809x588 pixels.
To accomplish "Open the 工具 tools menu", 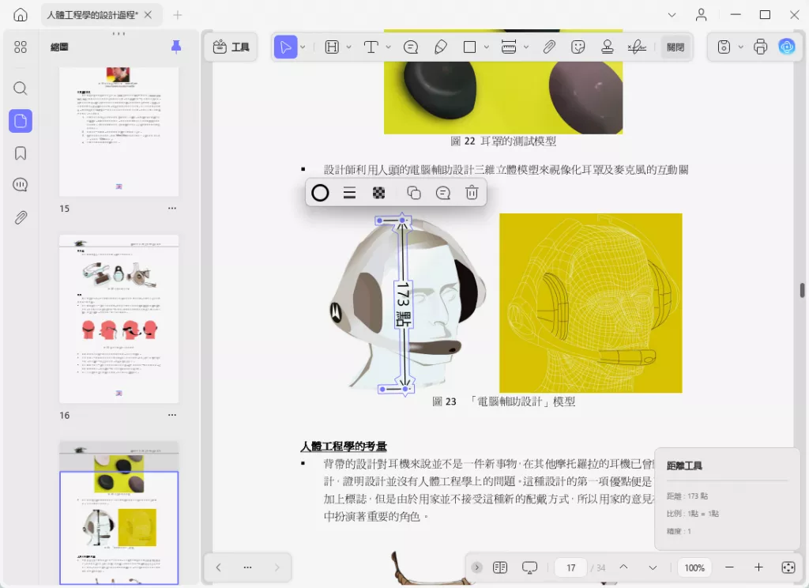I will click(231, 47).
